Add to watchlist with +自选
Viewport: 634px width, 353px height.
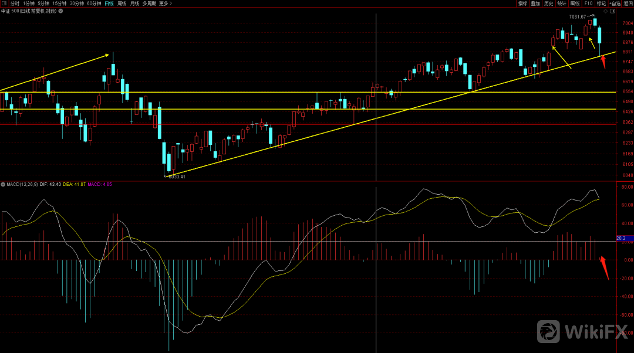tap(615, 4)
